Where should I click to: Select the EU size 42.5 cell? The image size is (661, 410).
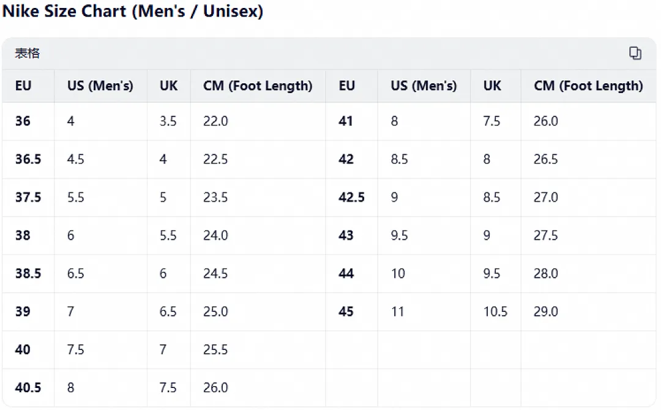click(351, 197)
